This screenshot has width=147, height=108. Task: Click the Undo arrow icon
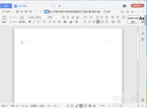point(35,12)
